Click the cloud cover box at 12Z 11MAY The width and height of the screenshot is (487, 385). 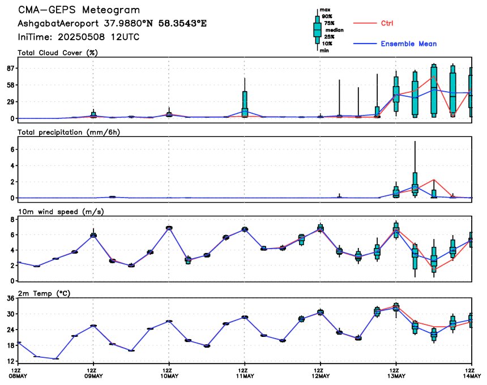coord(245,104)
